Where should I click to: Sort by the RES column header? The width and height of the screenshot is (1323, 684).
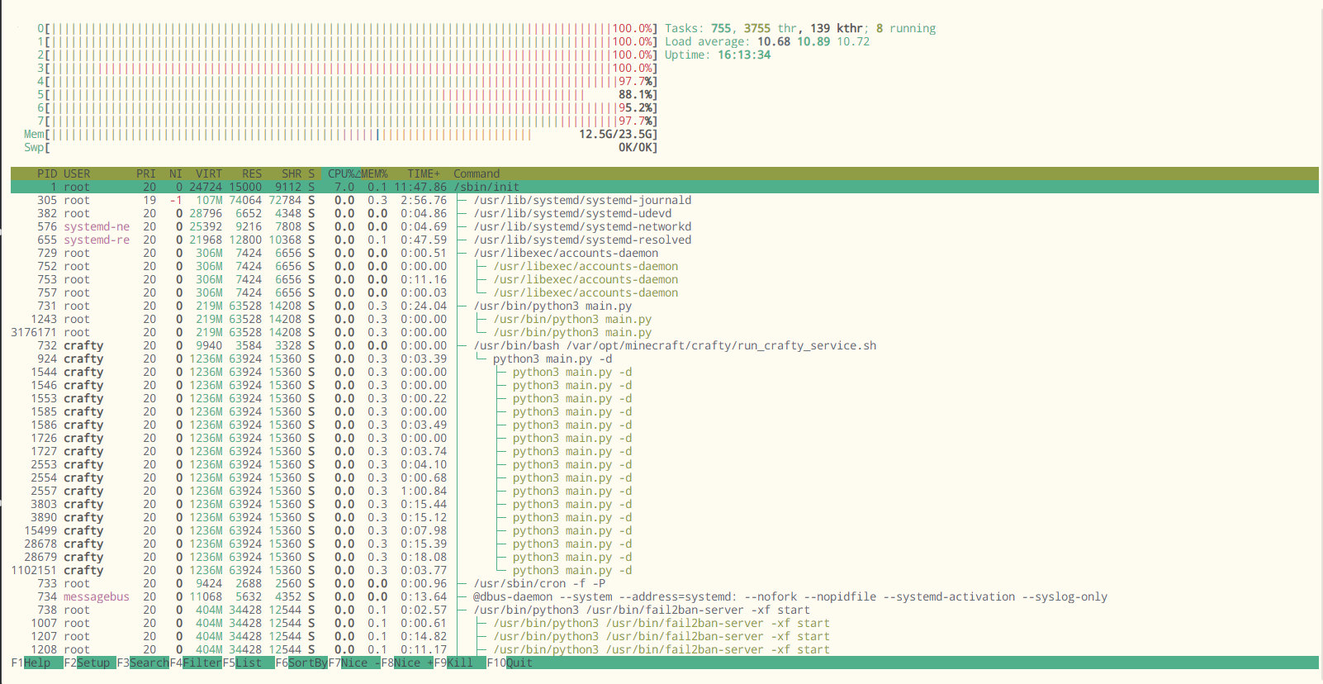[252, 173]
